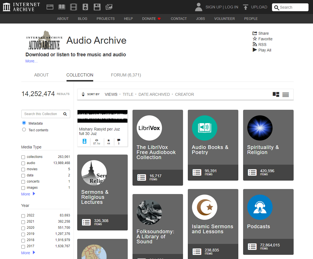The width and height of the screenshot is (313, 259).
Task: Open the Video film strip icon
Action: point(74,7)
